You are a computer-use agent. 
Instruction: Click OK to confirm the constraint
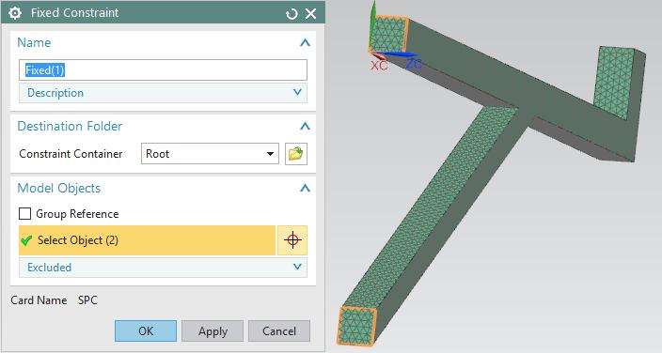(146, 331)
